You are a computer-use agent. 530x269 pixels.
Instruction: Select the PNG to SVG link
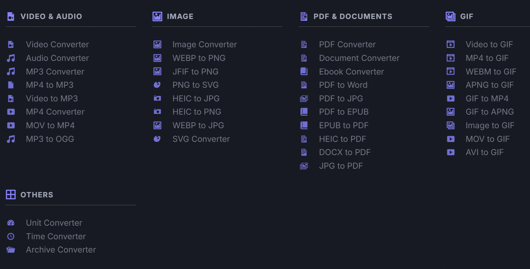click(x=195, y=85)
